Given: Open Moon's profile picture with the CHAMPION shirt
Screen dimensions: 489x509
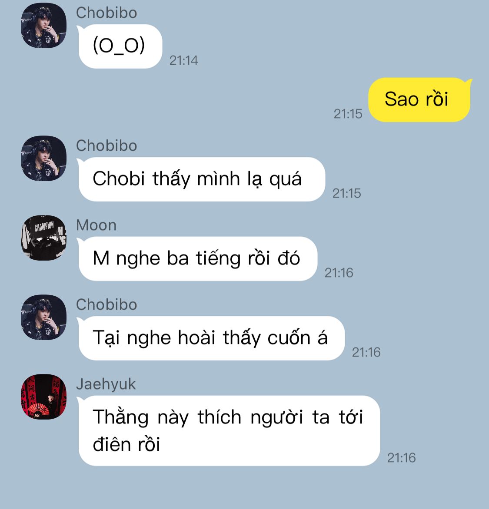Looking at the screenshot, I should pyautogui.click(x=43, y=238).
